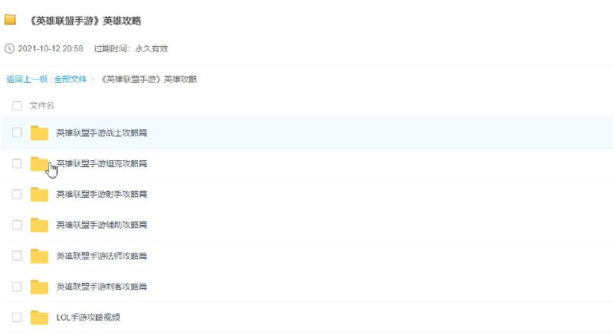Tick the checkbox for 英雄联盟手游法师攻略篇
The height and width of the screenshot is (335, 613).
[x=17, y=256]
